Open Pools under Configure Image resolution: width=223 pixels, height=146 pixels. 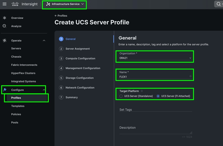click(x=15, y=122)
